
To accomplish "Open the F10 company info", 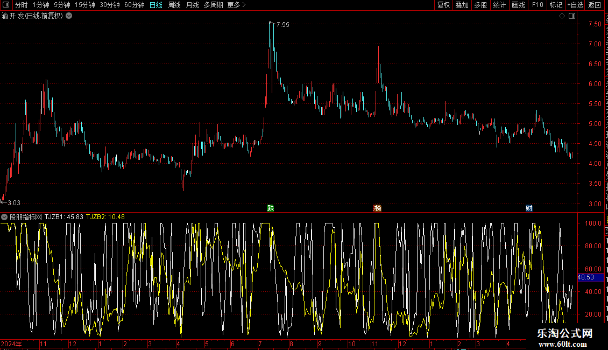I will pos(538,5).
